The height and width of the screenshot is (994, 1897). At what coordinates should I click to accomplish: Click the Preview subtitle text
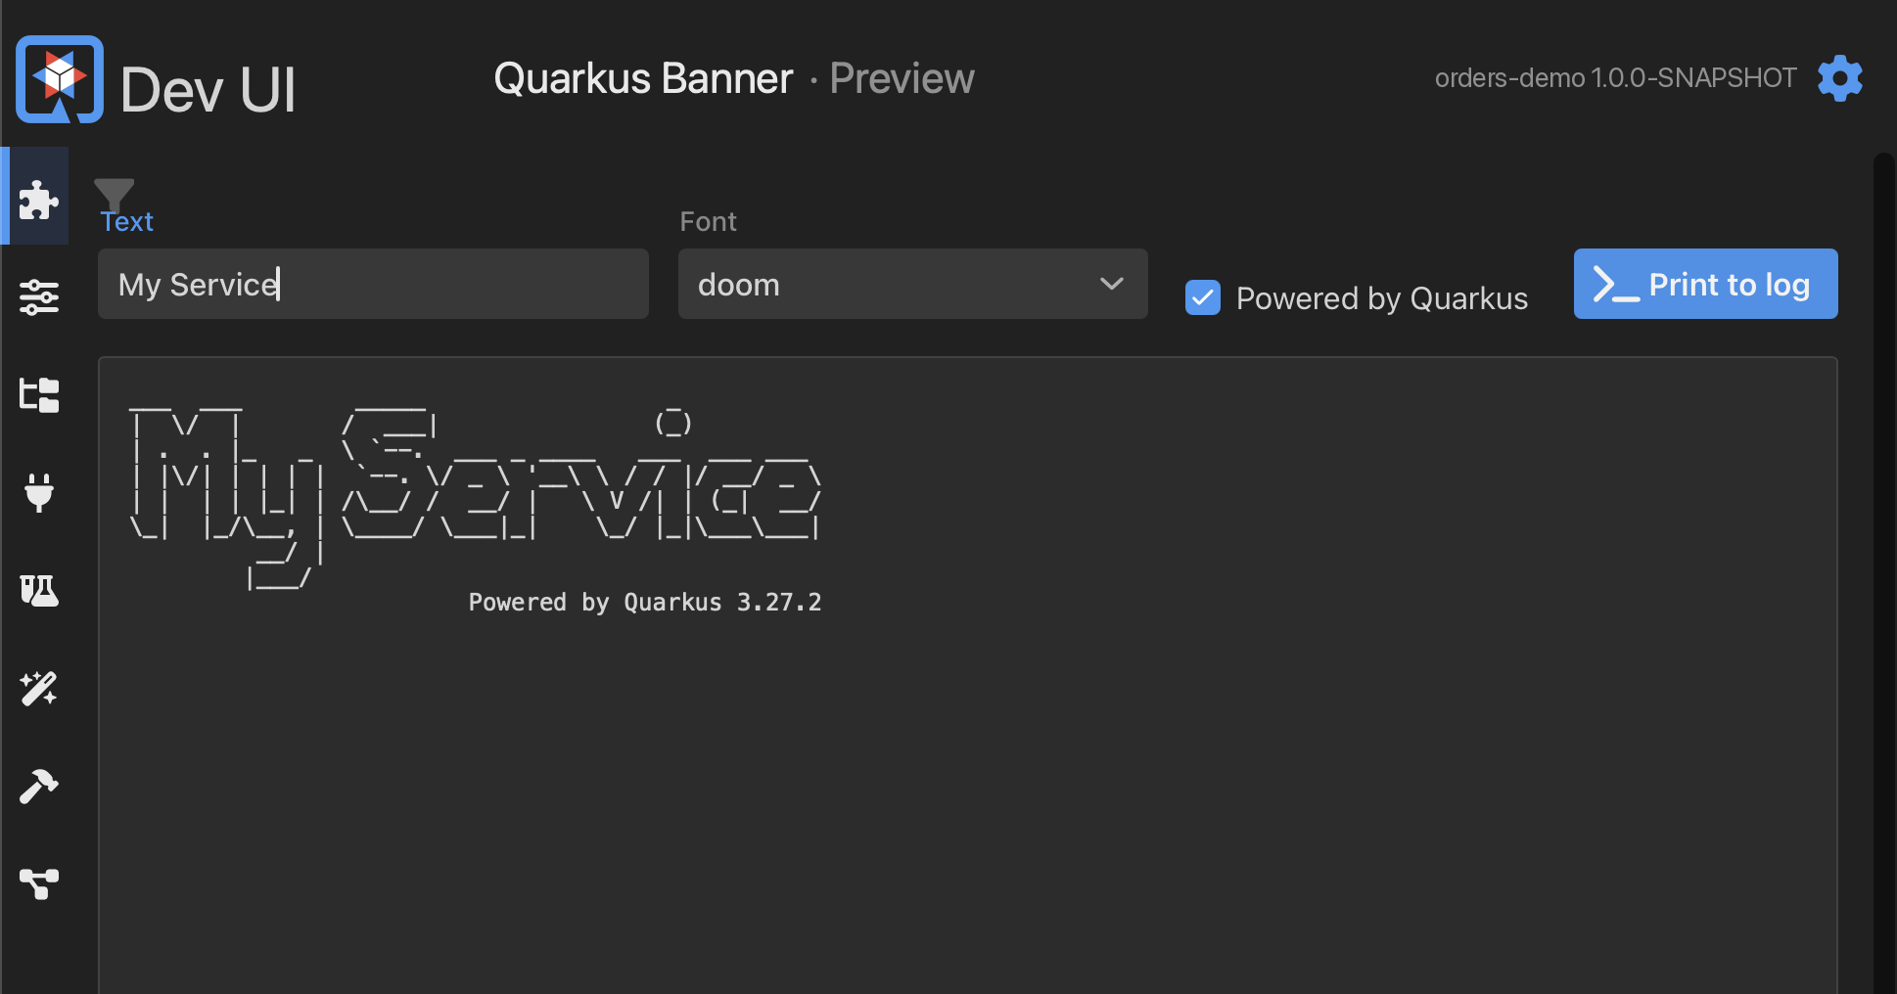coord(902,78)
